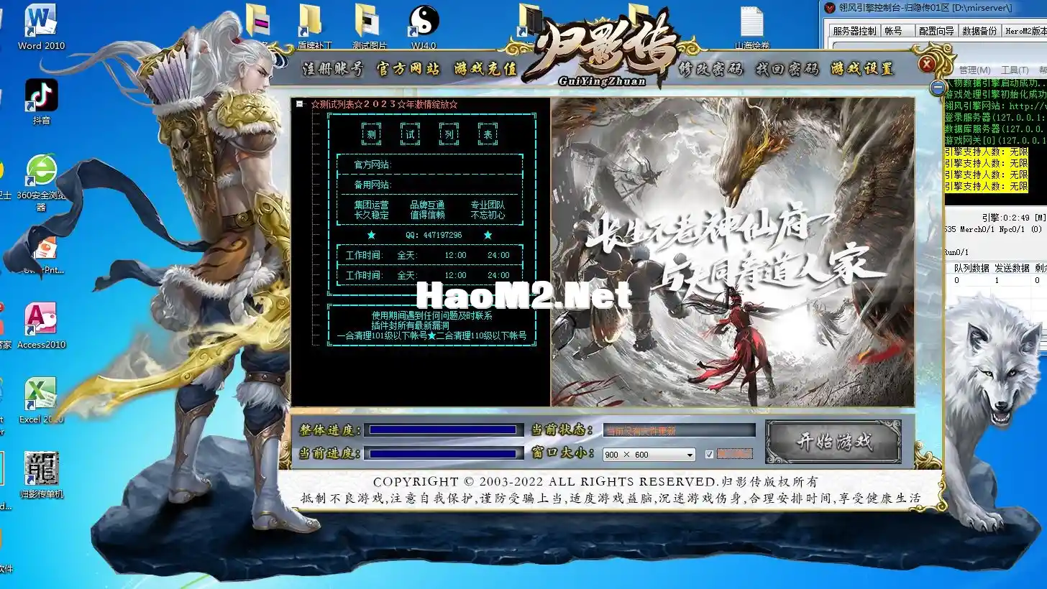Click the launcher promotional banner image
1047x589 pixels.
[x=732, y=252]
